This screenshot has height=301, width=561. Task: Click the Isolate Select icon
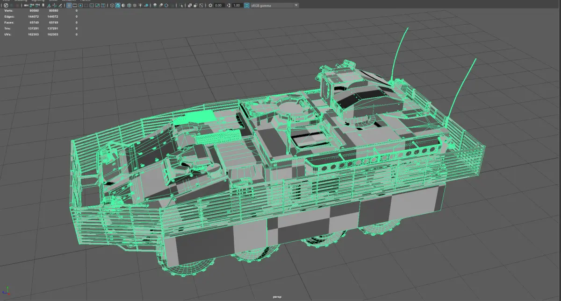[181, 5]
